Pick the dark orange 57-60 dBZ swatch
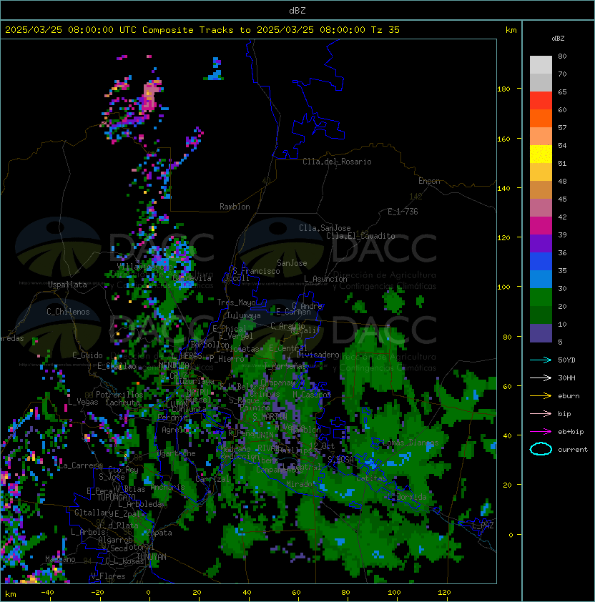 (541, 118)
